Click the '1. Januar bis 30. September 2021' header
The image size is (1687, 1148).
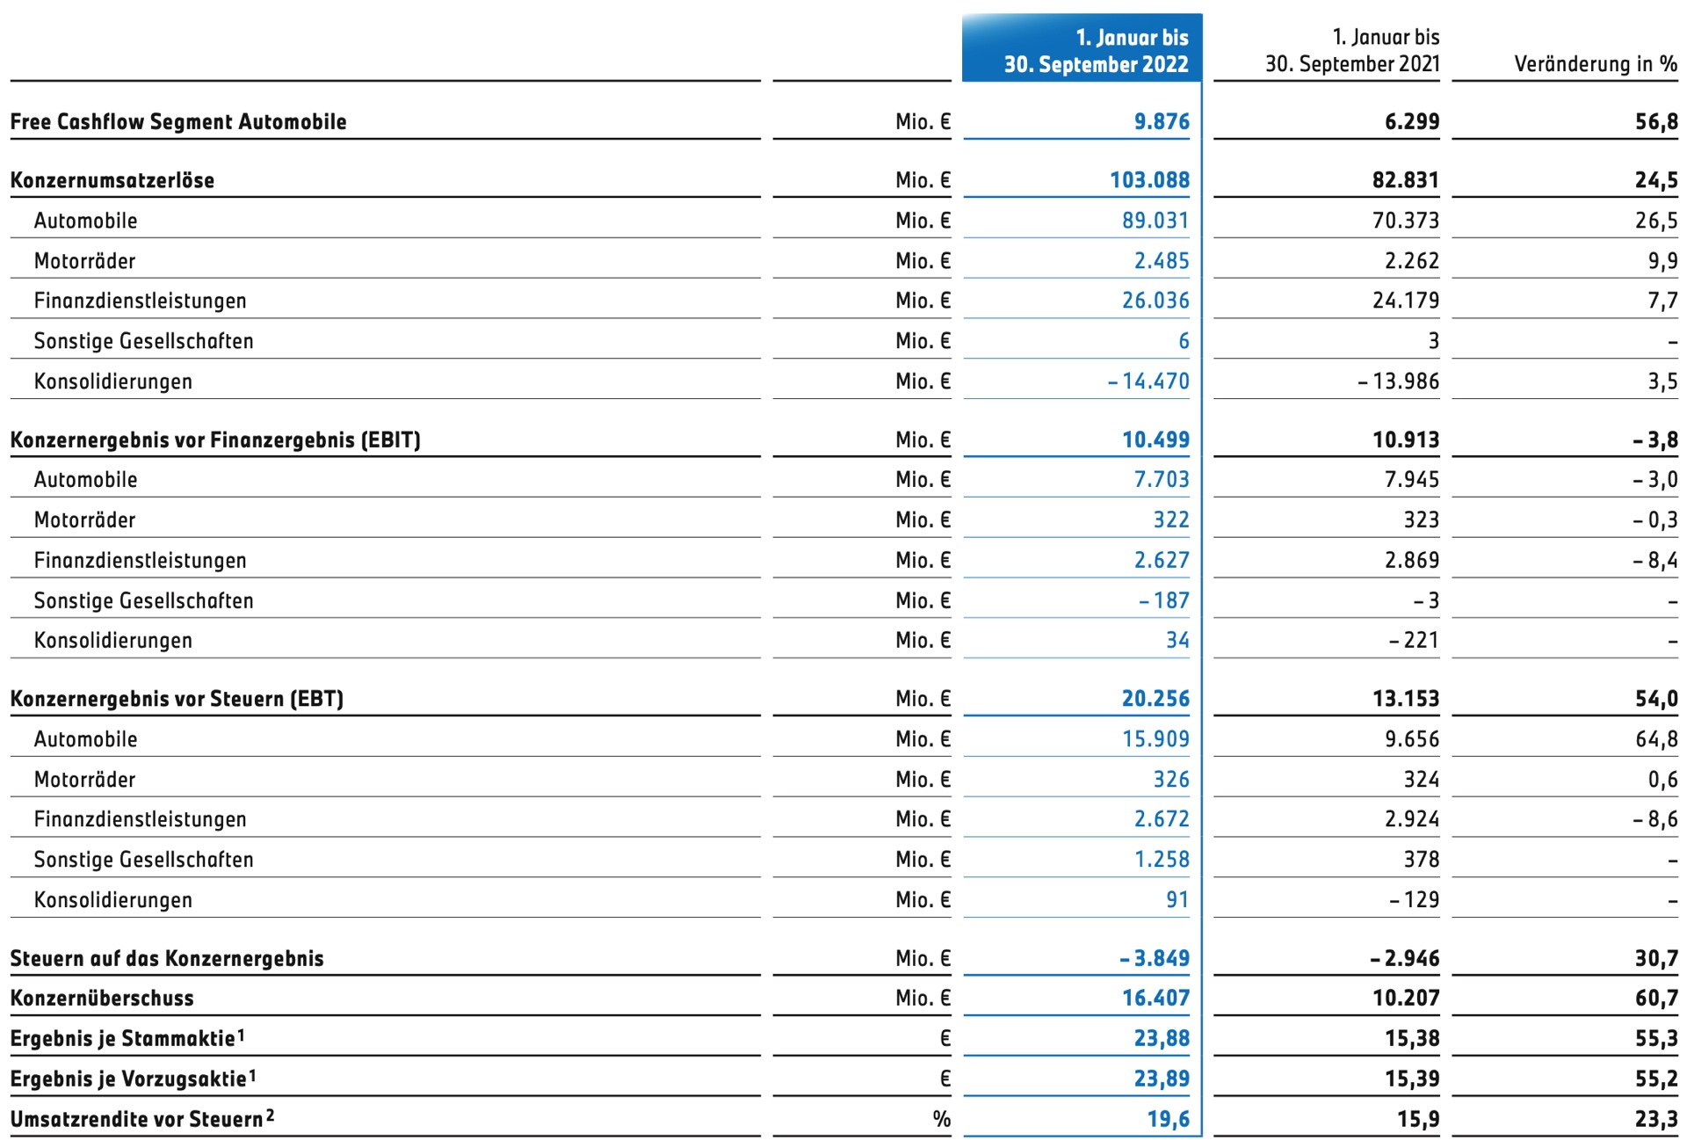(x=1351, y=51)
